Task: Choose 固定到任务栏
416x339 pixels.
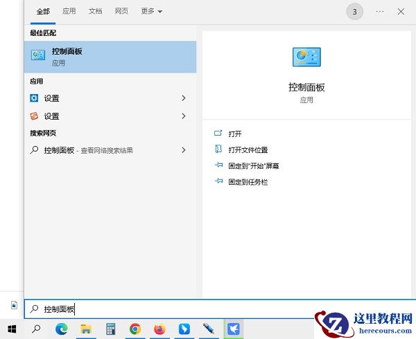Action: click(x=248, y=182)
